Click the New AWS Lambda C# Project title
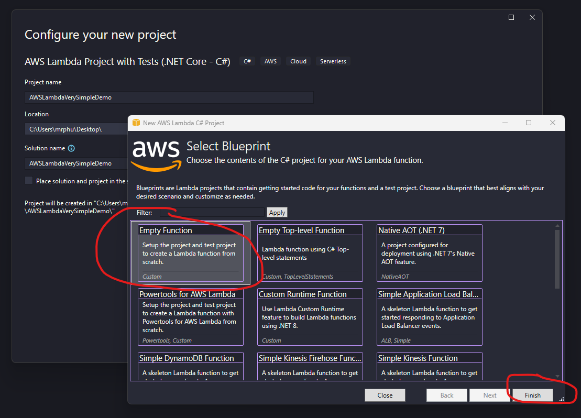Viewport: 581px width, 418px height. coord(183,123)
